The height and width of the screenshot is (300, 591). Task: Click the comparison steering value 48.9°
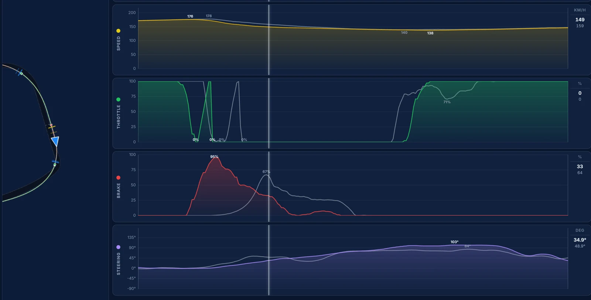coord(580,246)
